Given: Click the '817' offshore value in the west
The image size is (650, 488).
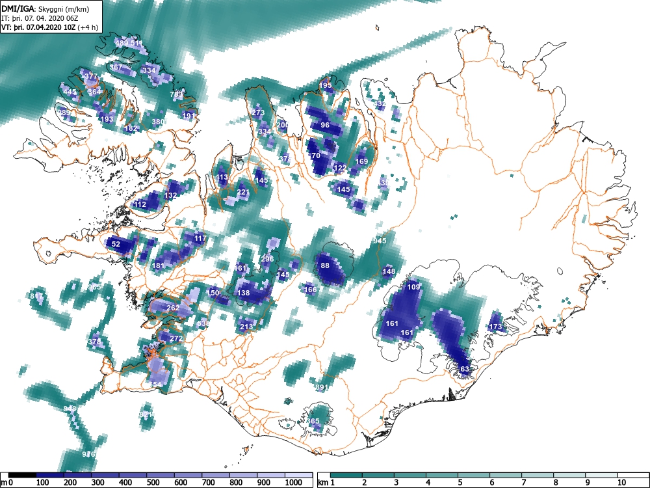Looking at the screenshot, I should 36,296.
